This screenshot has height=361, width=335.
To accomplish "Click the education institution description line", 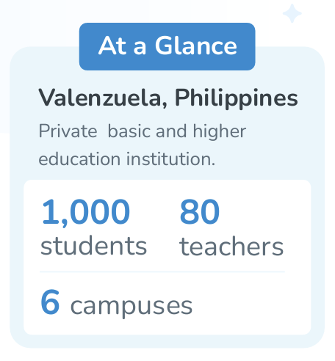I will 127,159.
